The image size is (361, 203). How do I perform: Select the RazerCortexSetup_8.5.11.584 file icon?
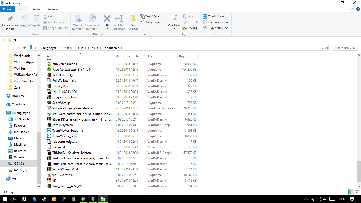pos(49,70)
